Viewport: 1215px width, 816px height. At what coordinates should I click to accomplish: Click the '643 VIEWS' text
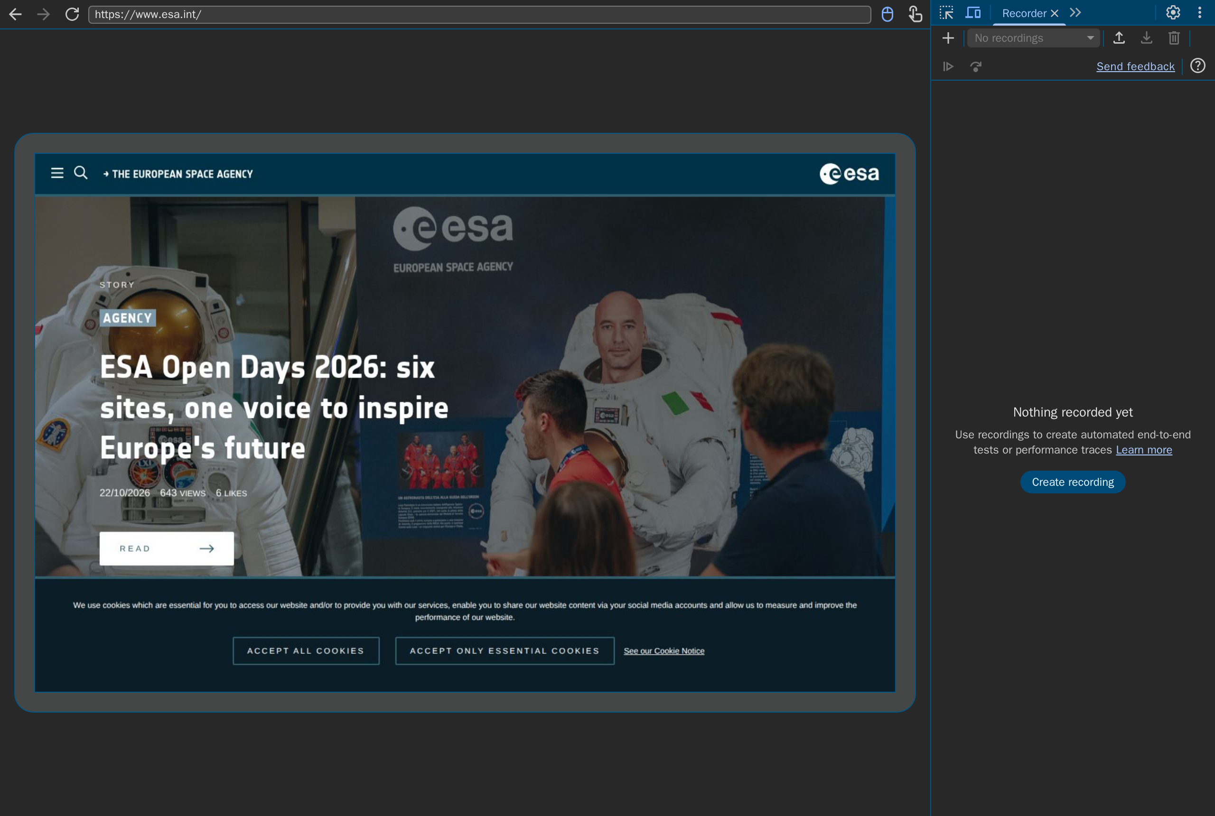tap(183, 493)
